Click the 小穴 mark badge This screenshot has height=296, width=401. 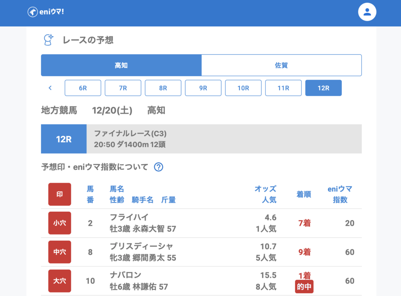tap(60, 223)
